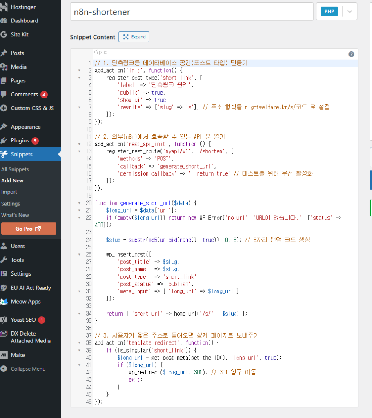
Task: Click the Yoast SEO icon
Action: (x=4, y=320)
